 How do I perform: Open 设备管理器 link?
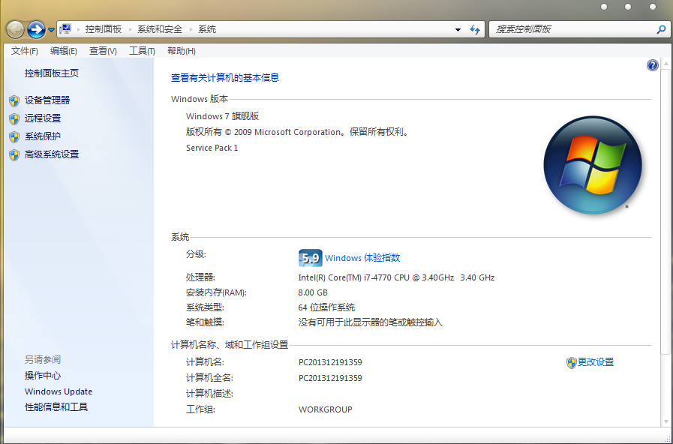(x=47, y=100)
